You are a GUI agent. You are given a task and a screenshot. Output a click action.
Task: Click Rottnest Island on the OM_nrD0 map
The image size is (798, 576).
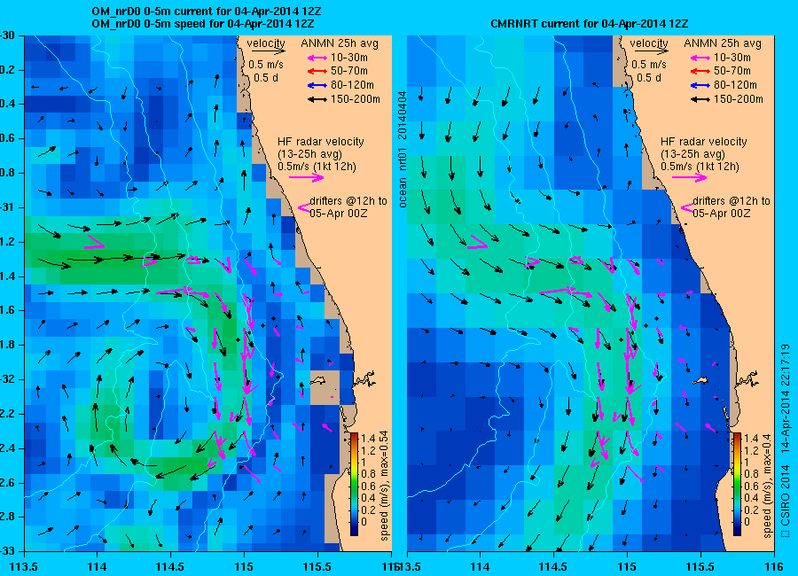click(x=318, y=380)
